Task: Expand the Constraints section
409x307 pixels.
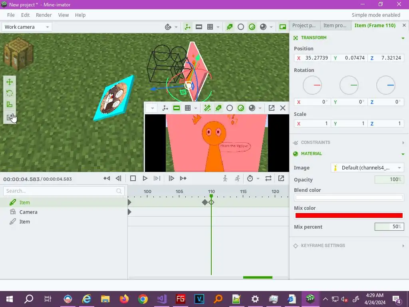Action: 403,143
